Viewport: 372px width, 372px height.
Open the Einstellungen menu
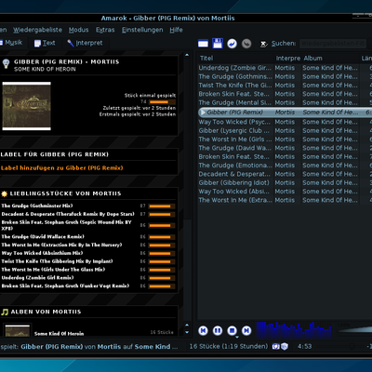[x=142, y=30]
